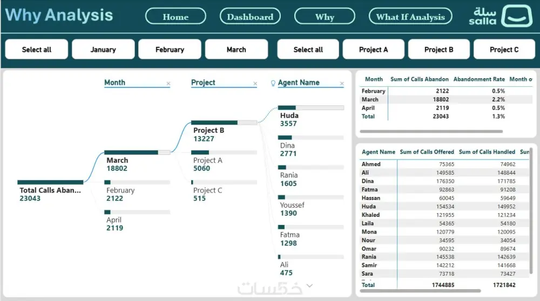Image resolution: width=540 pixels, height=301 pixels.
Task: Select Samir row in agent table
Action: point(444,265)
